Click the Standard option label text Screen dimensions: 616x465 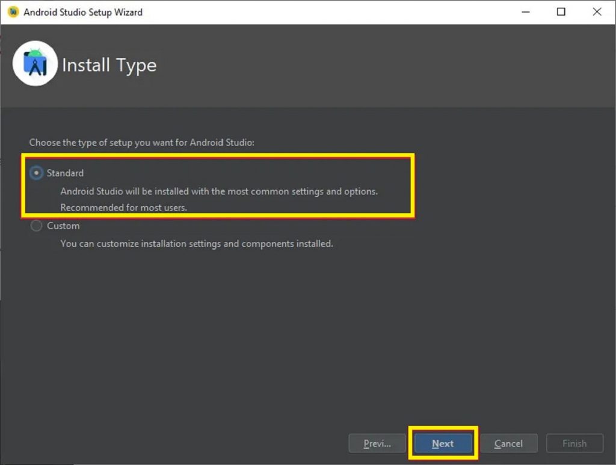pyautogui.click(x=64, y=173)
